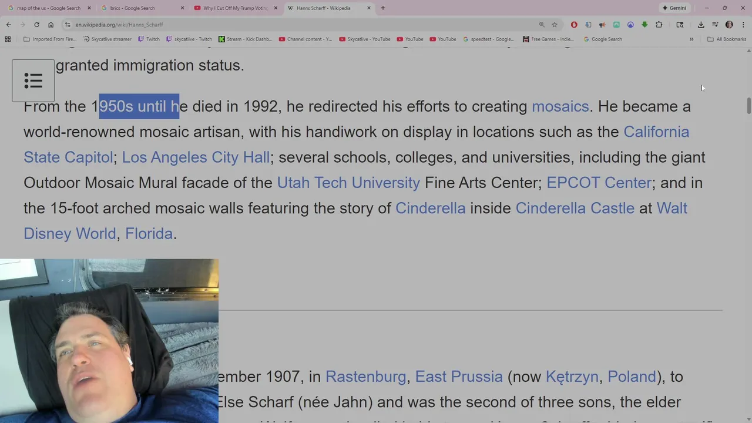Viewport: 752px width, 423px height.
Task: Open the 'Cinderella' story link
Action: (x=431, y=208)
